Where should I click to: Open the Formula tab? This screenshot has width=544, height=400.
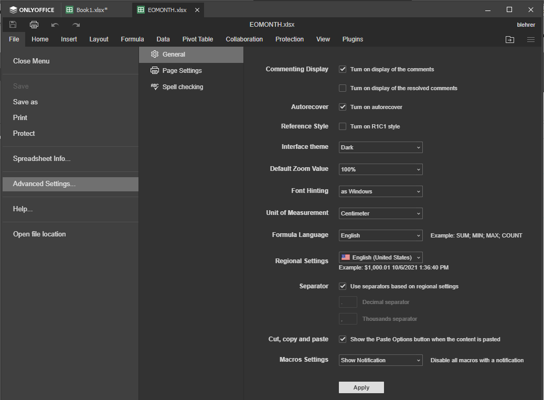[x=132, y=39]
